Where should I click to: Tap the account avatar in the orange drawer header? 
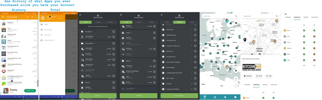click(x=43, y=18)
